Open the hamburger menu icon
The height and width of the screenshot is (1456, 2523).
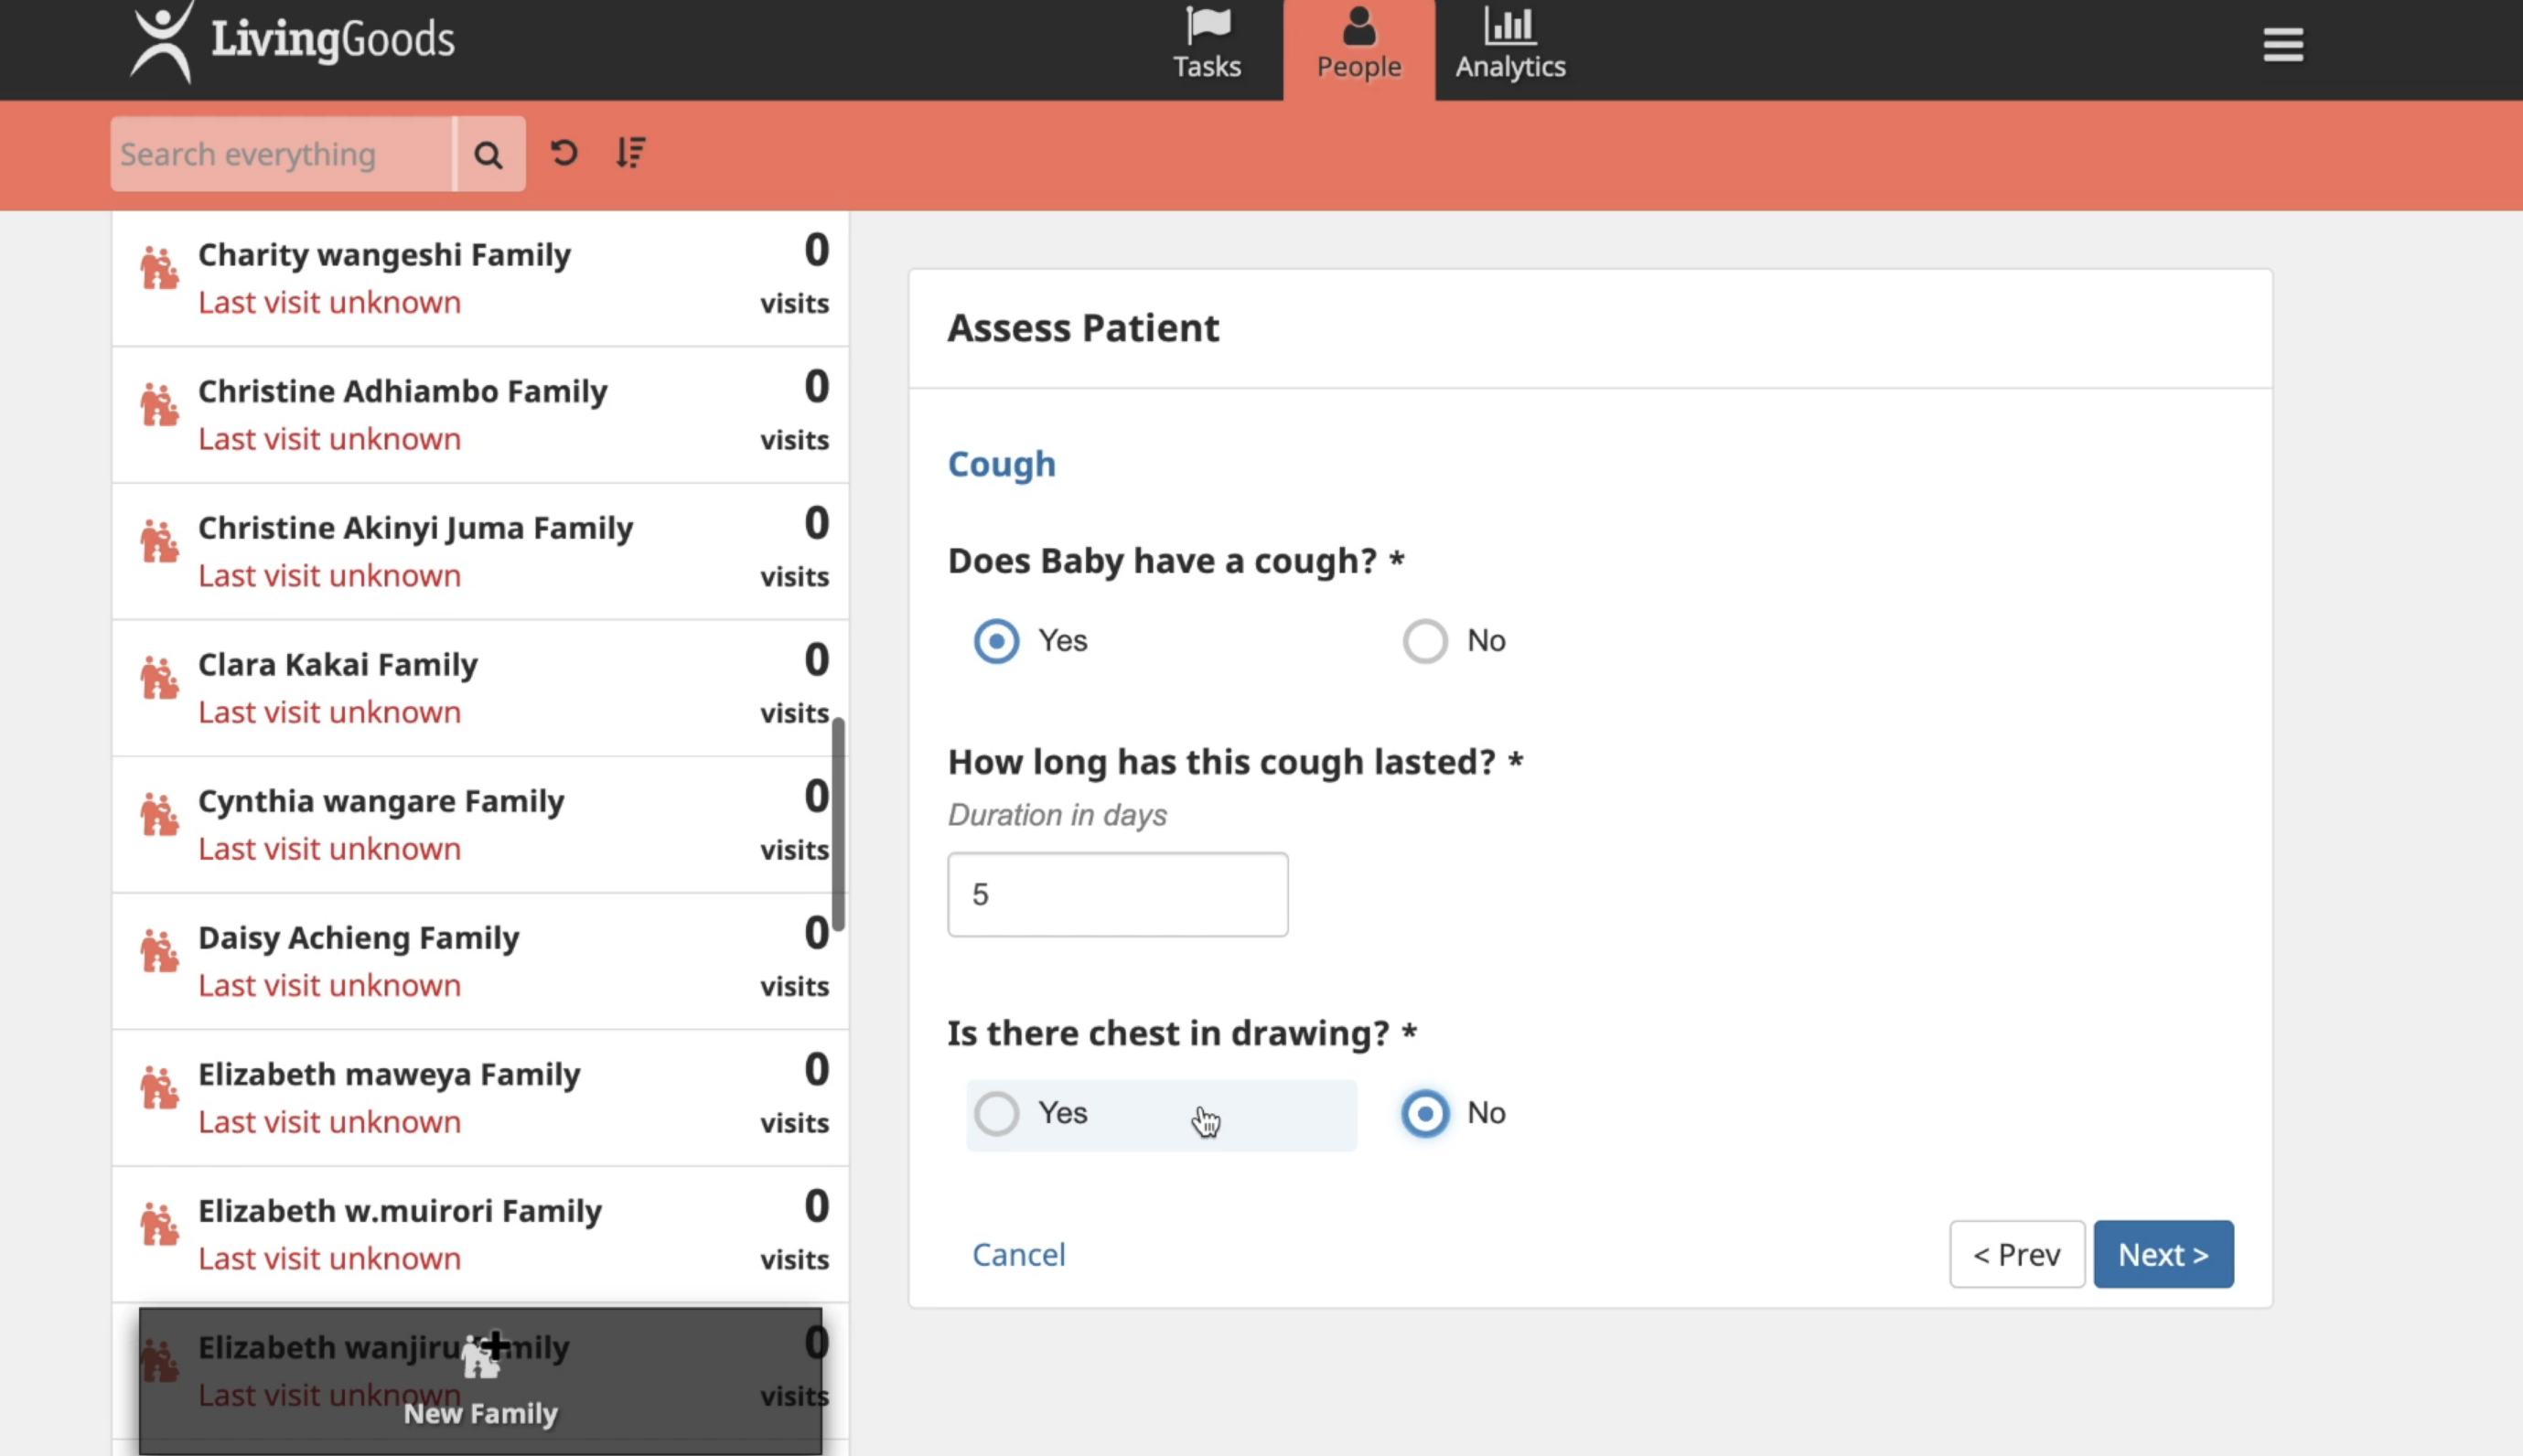2282,45
